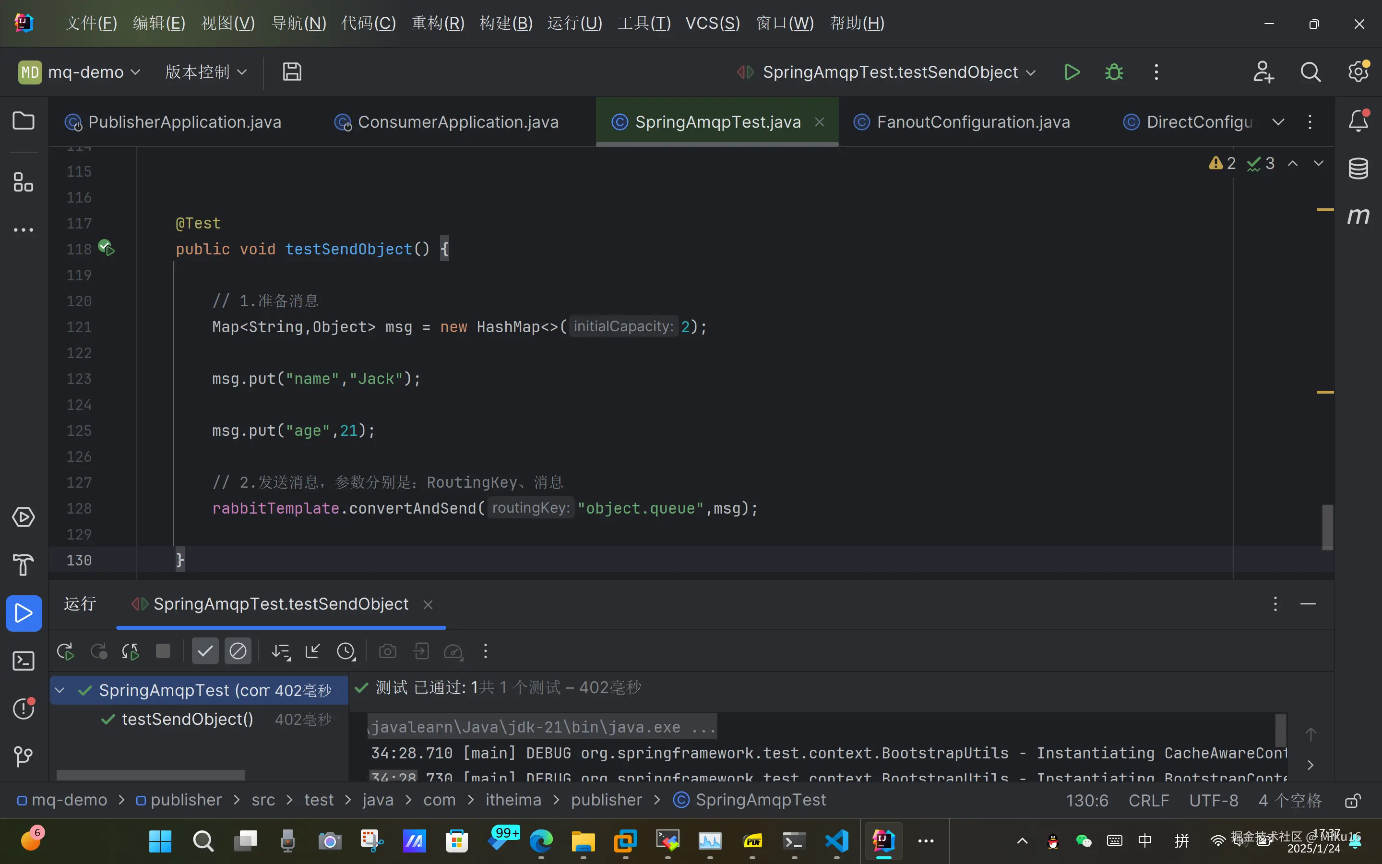Click the itheima breadcrumb in navigation bar
Screen dimensions: 1382x864
click(x=513, y=800)
